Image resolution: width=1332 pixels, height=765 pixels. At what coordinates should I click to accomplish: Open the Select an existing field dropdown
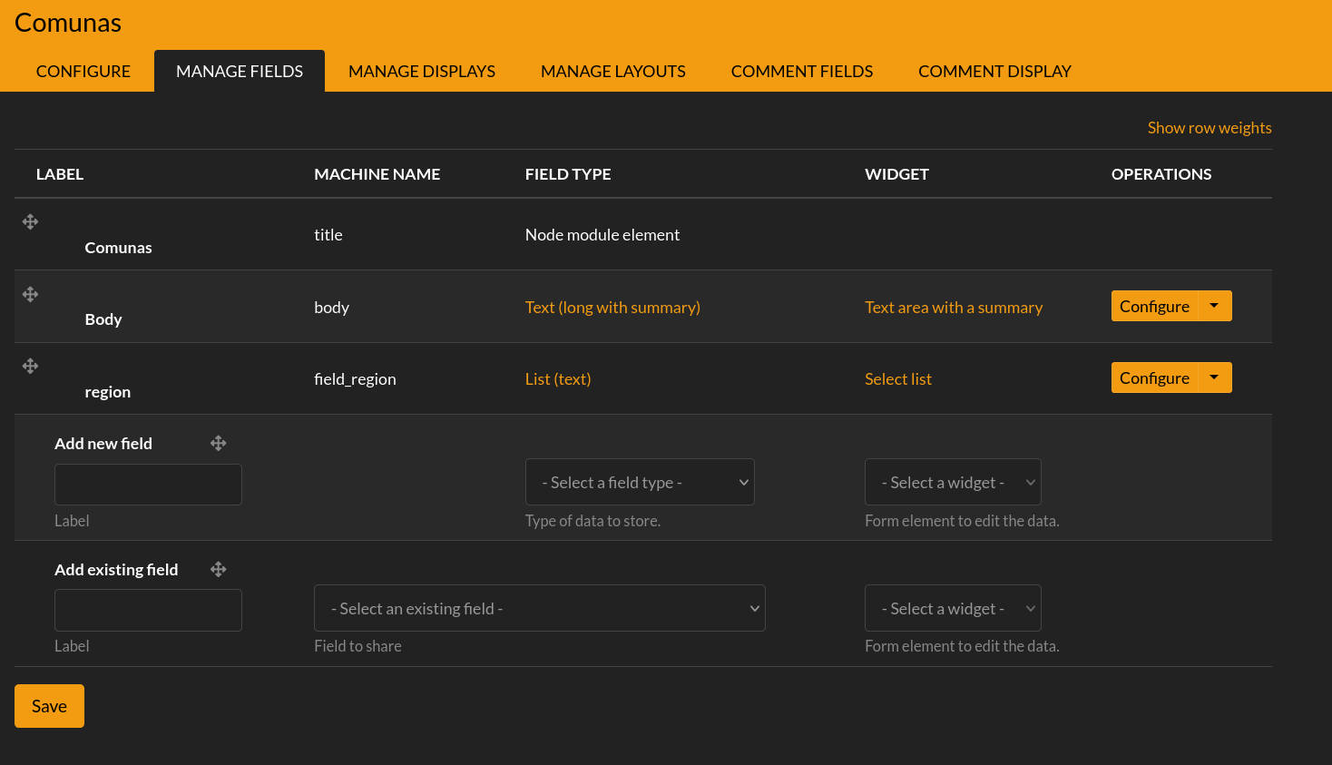(x=539, y=608)
